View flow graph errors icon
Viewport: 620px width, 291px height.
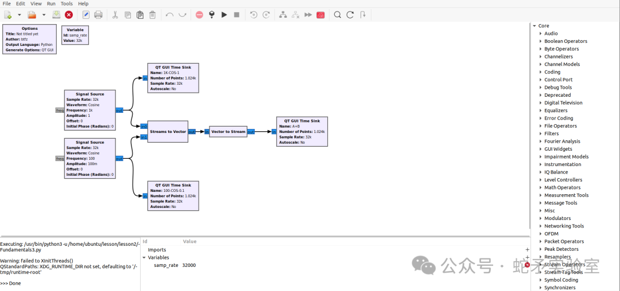click(x=199, y=15)
